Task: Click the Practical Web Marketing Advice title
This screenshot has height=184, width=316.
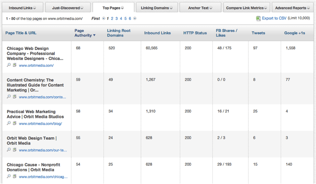Action: tap(35, 114)
